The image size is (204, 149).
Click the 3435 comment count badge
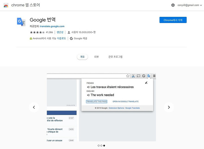pos(71,129)
